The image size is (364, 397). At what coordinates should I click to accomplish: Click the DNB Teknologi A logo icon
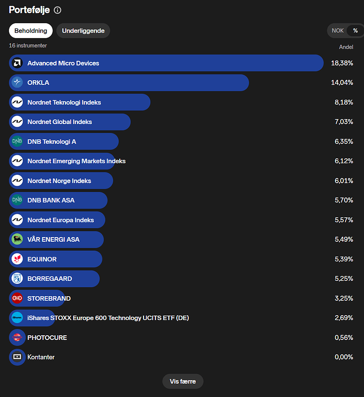tap(17, 141)
